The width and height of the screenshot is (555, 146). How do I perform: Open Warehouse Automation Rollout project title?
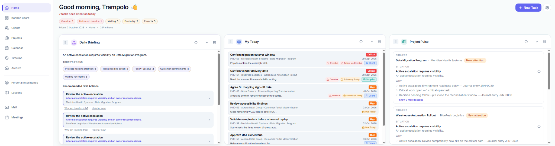[x=416, y=115]
